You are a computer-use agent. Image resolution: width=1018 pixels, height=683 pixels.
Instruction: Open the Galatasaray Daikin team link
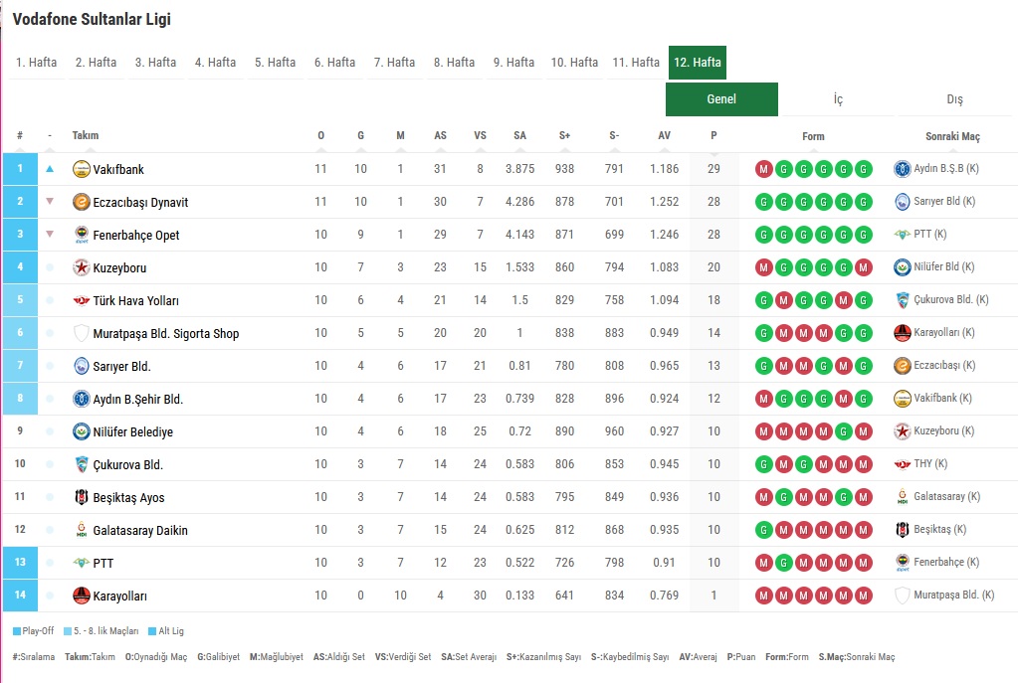[x=140, y=531]
